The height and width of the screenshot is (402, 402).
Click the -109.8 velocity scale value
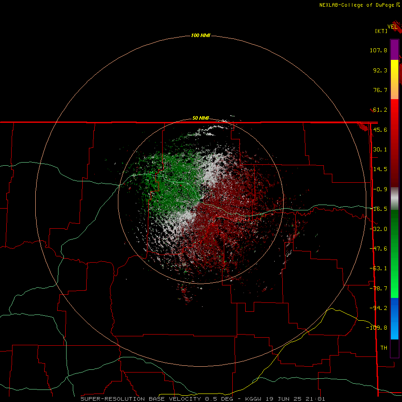(x=377, y=328)
